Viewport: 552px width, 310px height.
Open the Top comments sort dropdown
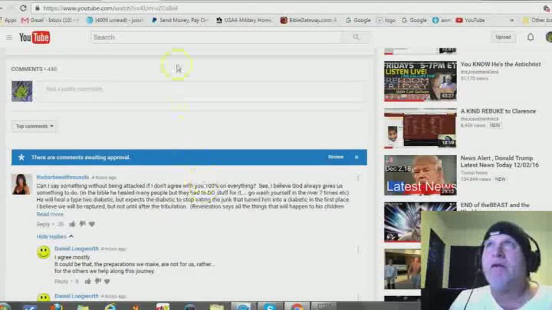click(34, 126)
